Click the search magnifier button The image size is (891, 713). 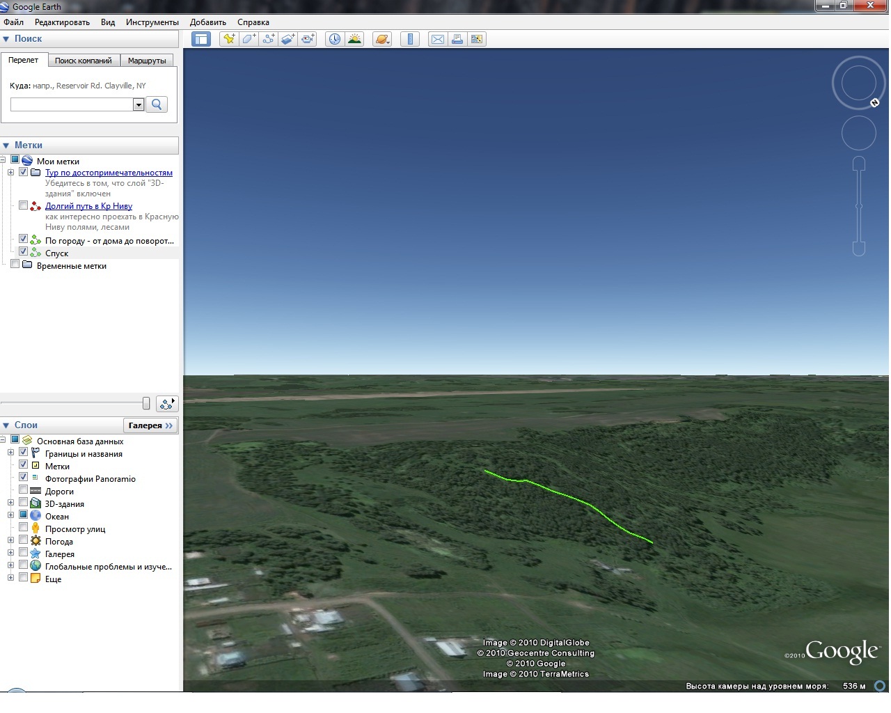coord(157,104)
